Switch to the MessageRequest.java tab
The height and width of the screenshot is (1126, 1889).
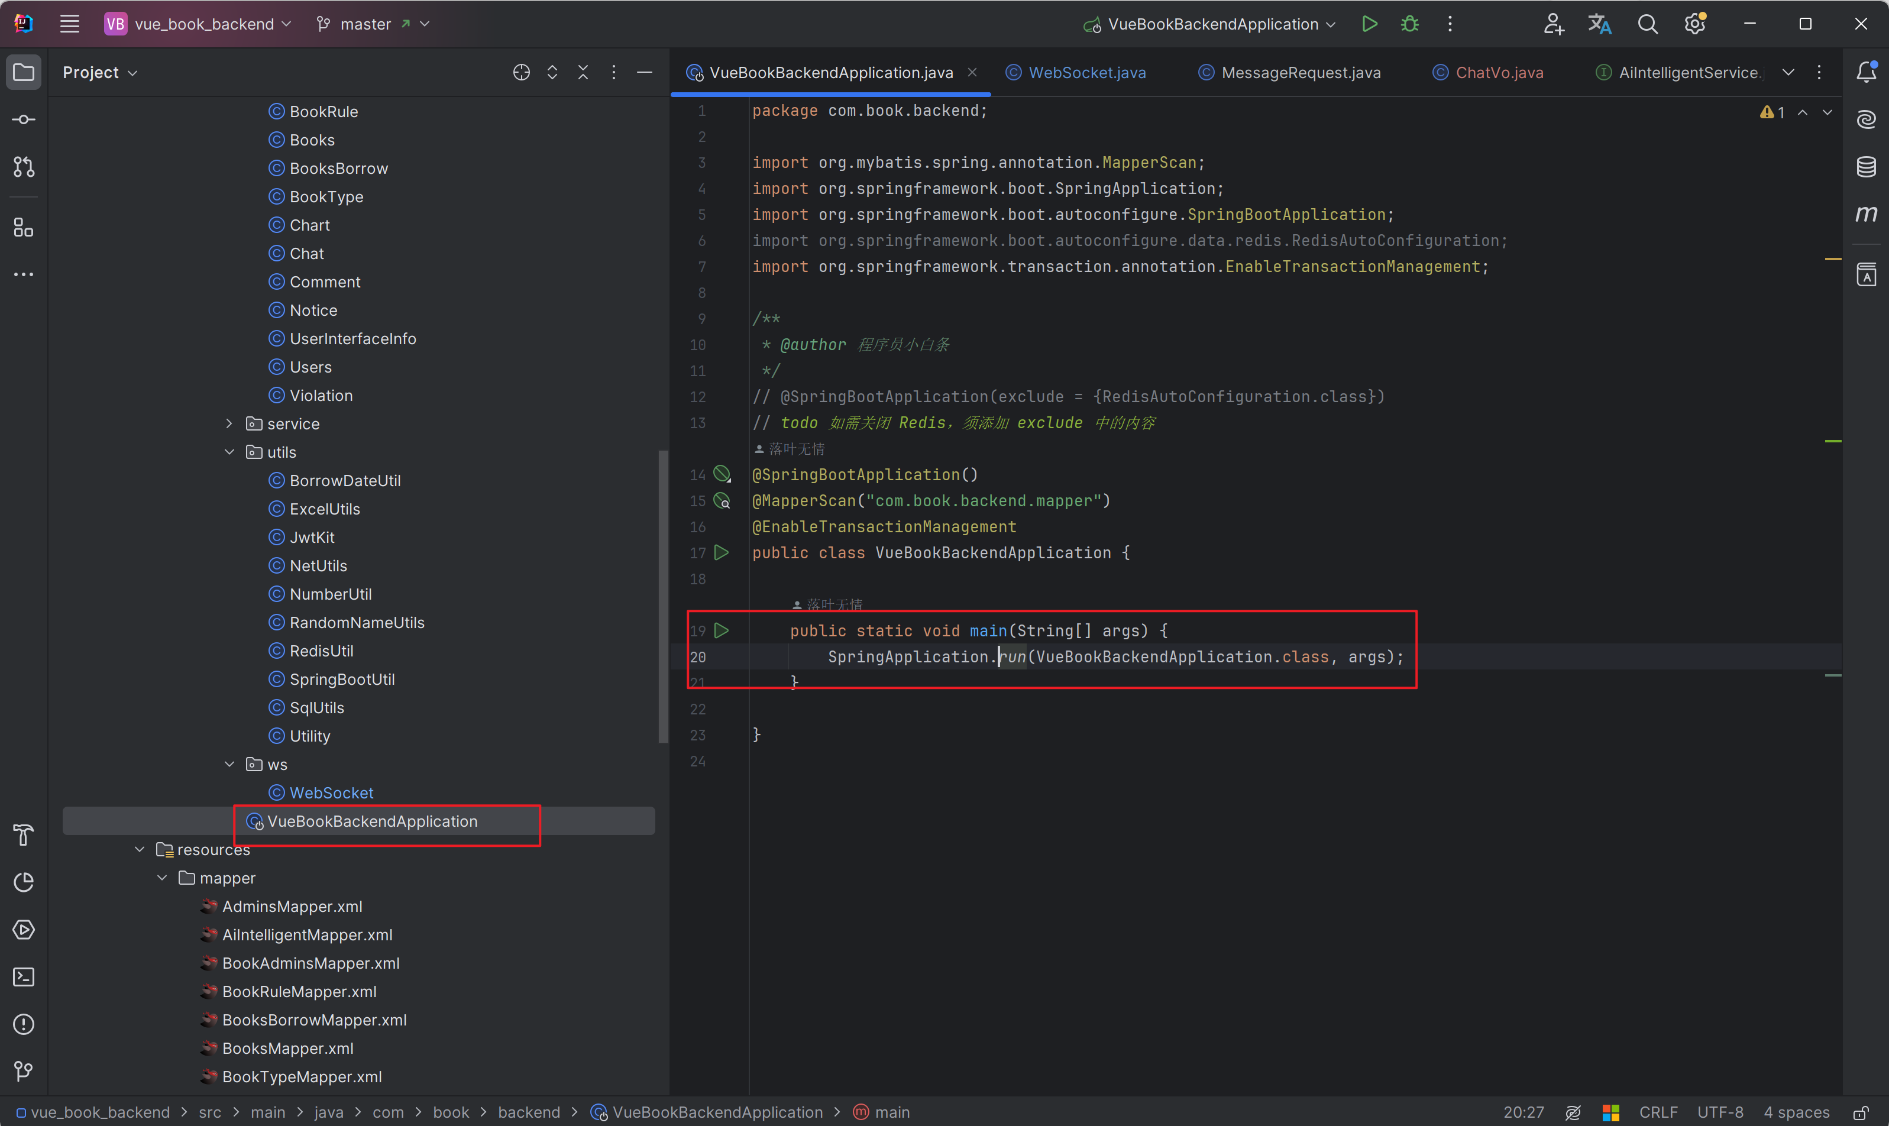click(x=1299, y=72)
